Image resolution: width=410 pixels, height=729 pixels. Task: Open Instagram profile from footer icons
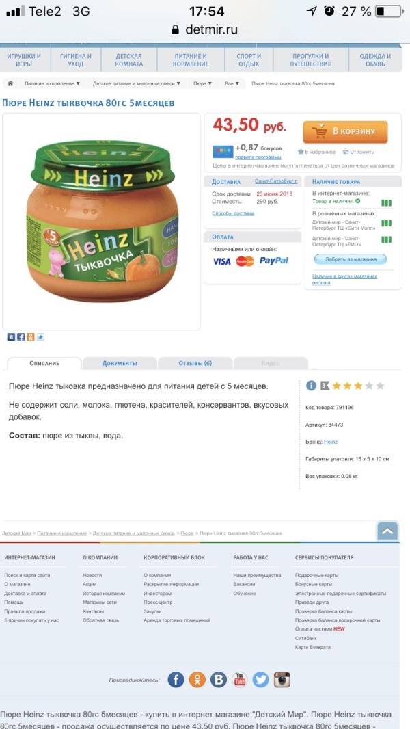coord(282,680)
